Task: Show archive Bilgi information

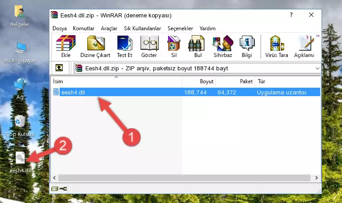Action: pyautogui.click(x=247, y=46)
